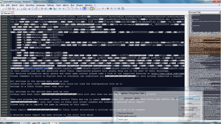The width and height of the screenshot is (221, 124).
Task: Open Find using the binoculars icon
Action: coord(50,9)
